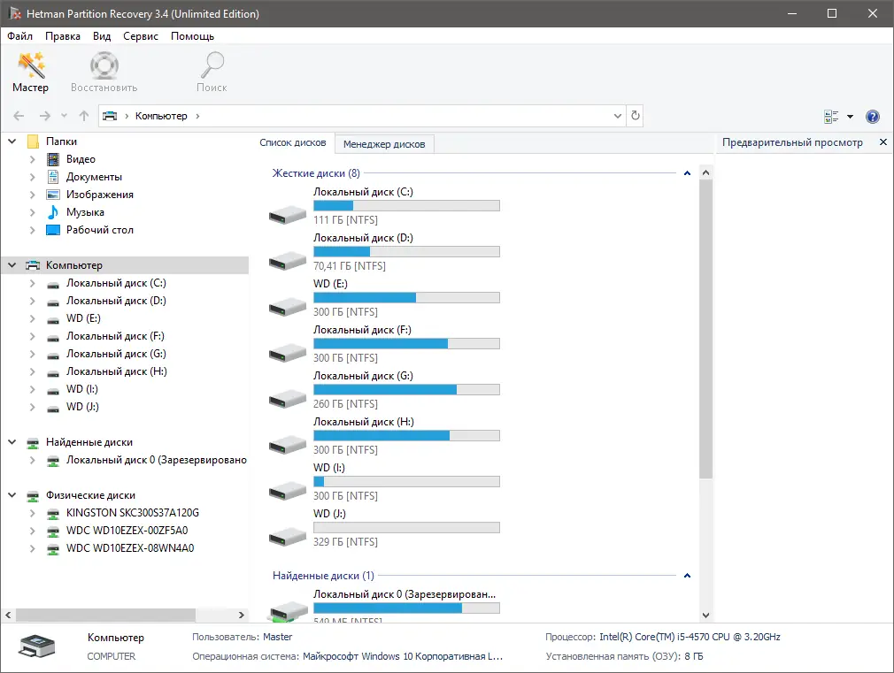Click the tree scroll right arrow
The height and width of the screenshot is (673, 894).
pyautogui.click(x=241, y=615)
